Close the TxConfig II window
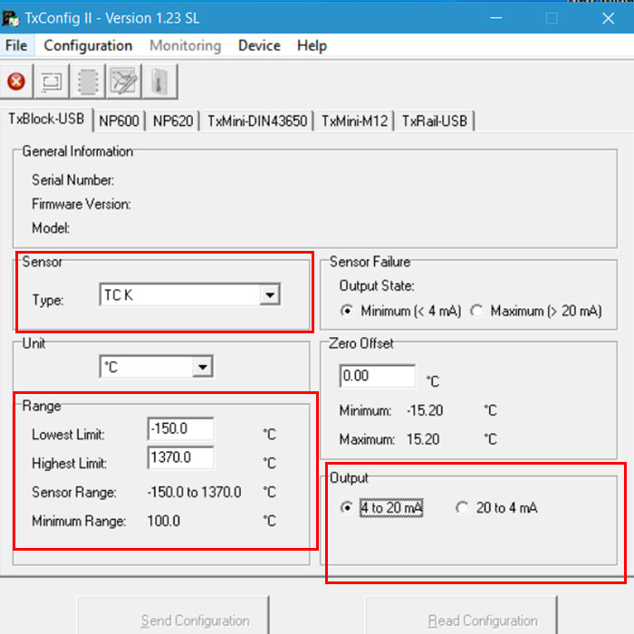 click(608, 18)
